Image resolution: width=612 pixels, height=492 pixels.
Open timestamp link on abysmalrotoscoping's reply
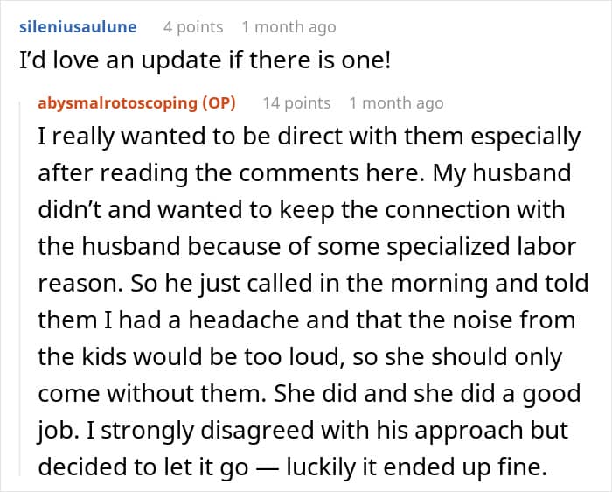click(396, 102)
